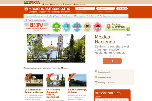Viewport: 152px width, 101px height.
Task: Click the Haciendasmexico.mx site logo icon
Action: click(26, 9)
